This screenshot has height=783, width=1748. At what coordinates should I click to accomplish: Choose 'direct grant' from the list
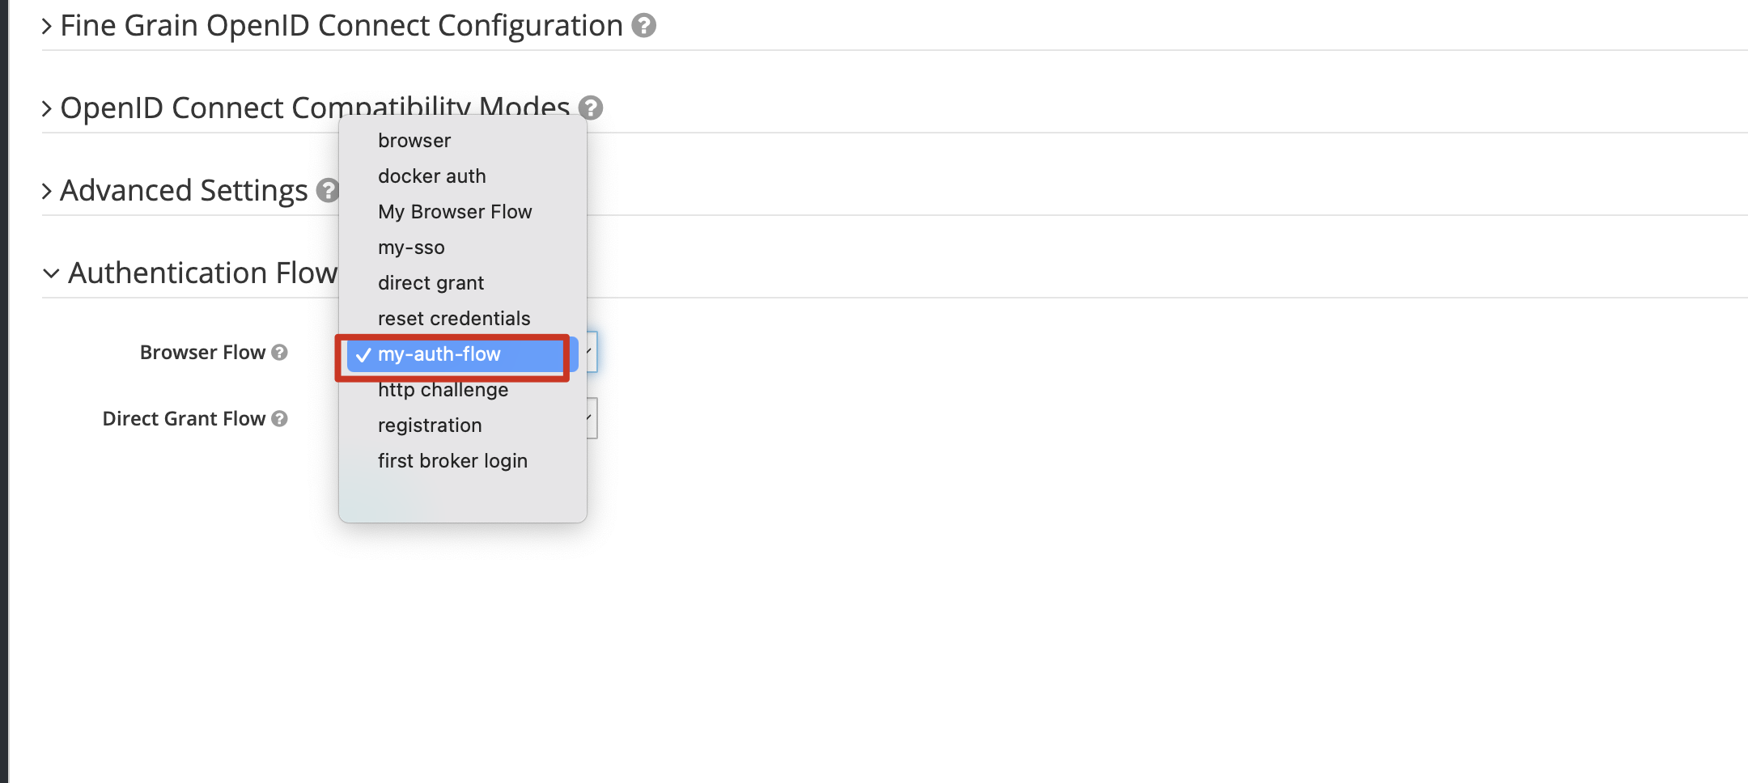click(x=431, y=283)
